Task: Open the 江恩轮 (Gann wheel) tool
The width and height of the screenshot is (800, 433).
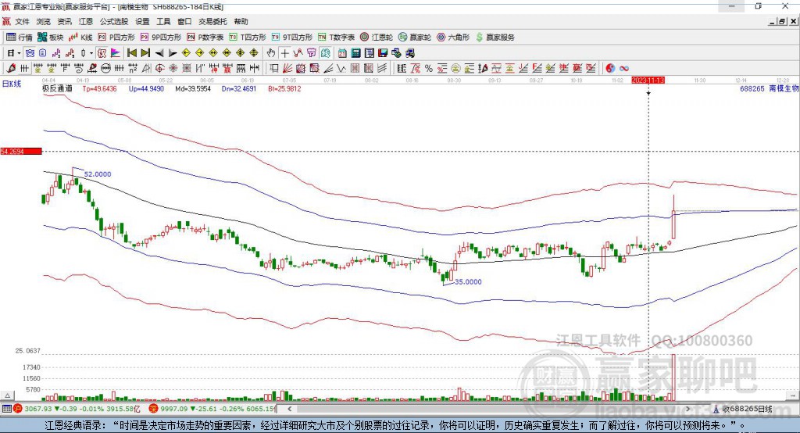Action: coord(377,38)
